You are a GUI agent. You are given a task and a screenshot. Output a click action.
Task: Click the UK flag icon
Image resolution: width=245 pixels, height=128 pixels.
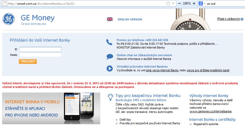pyautogui.click(x=110, y=19)
